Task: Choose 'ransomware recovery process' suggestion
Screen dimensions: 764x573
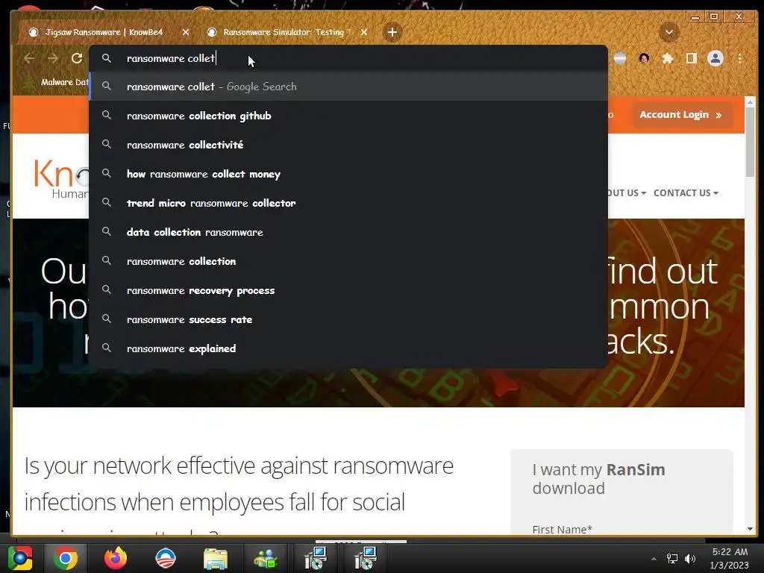Action: 348,290
